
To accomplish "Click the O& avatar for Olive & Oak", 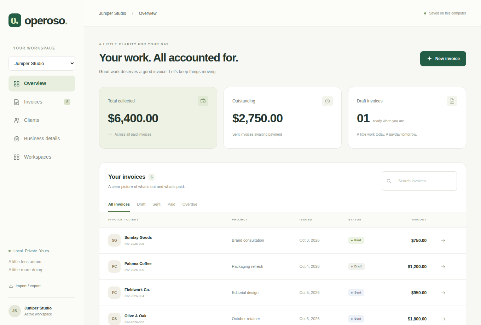I will click(x=114, y=319).
